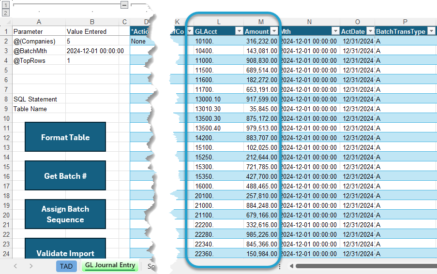Click the 'Value Entered' header cell
Viewport: 437px width, 274px height.
tap(92, 31)
